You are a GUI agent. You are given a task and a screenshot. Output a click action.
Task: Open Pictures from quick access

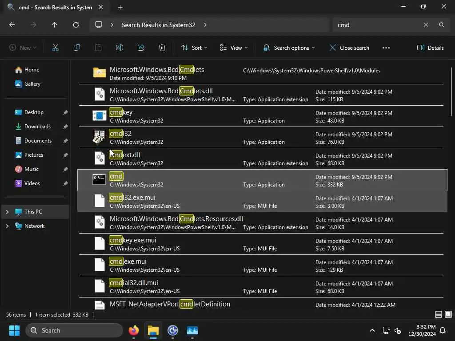(x=34, y=155)
